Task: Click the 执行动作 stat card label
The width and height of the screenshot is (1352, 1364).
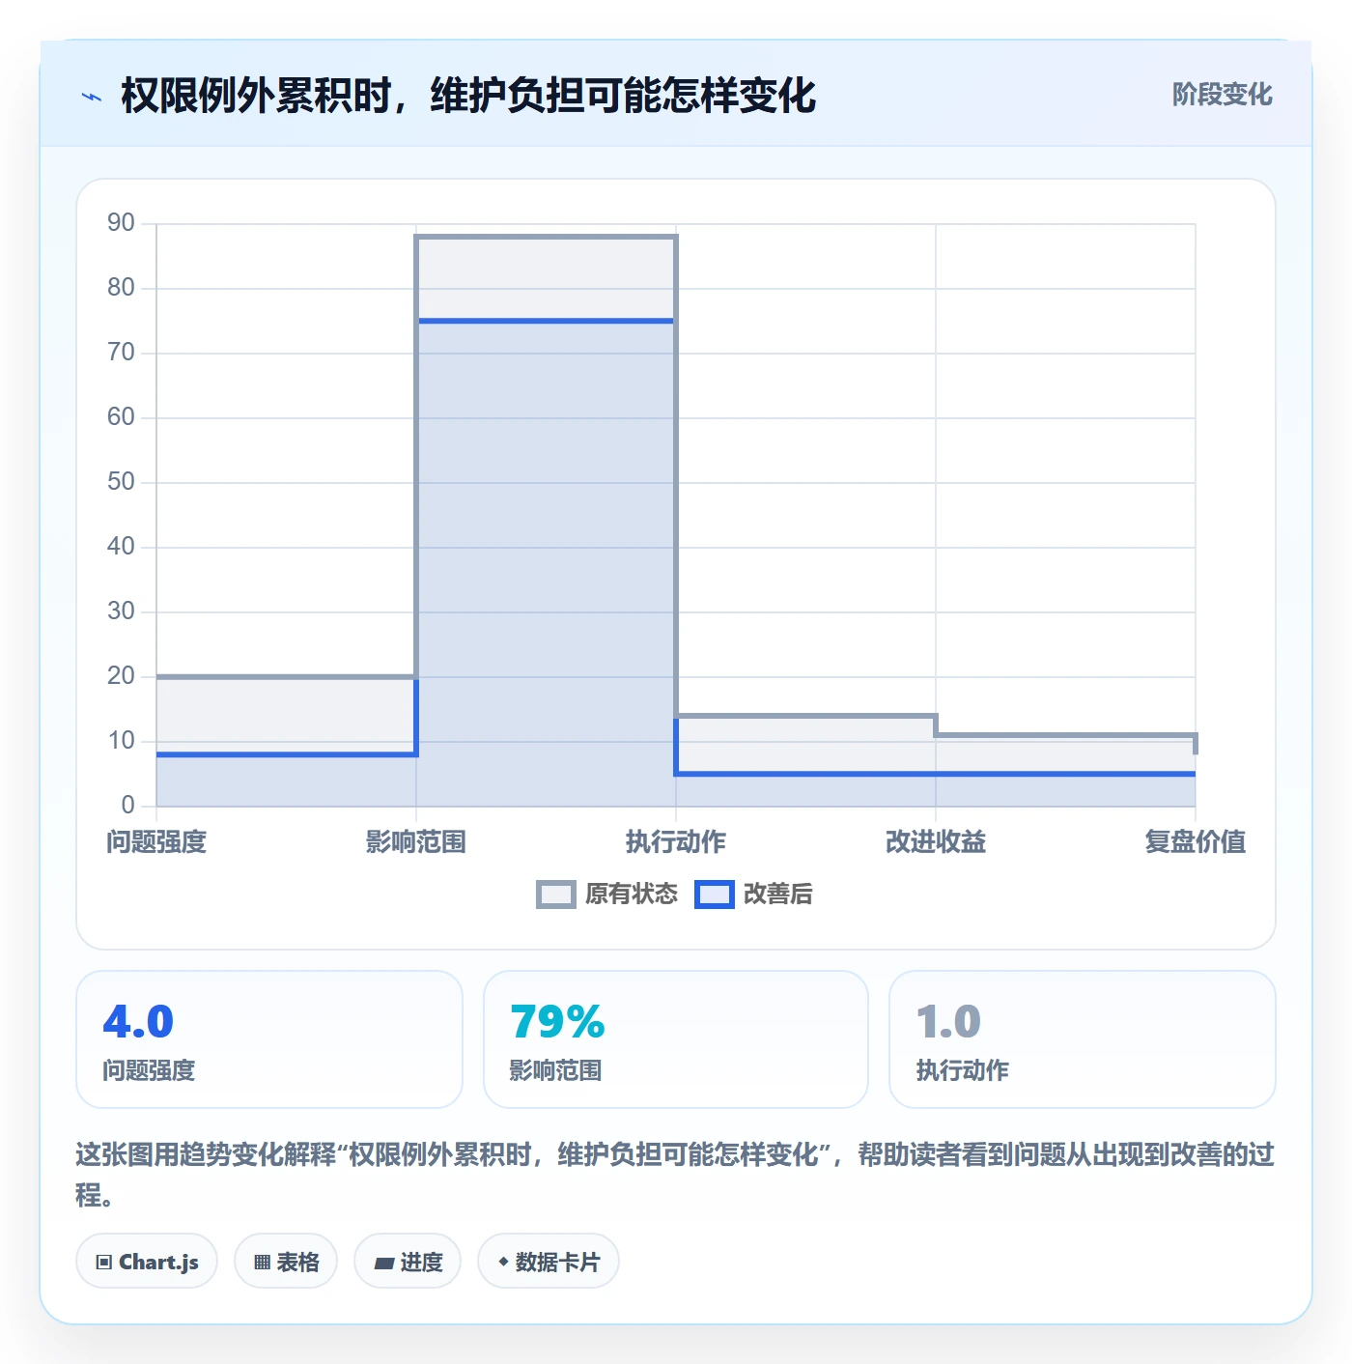Action: 963,1070
